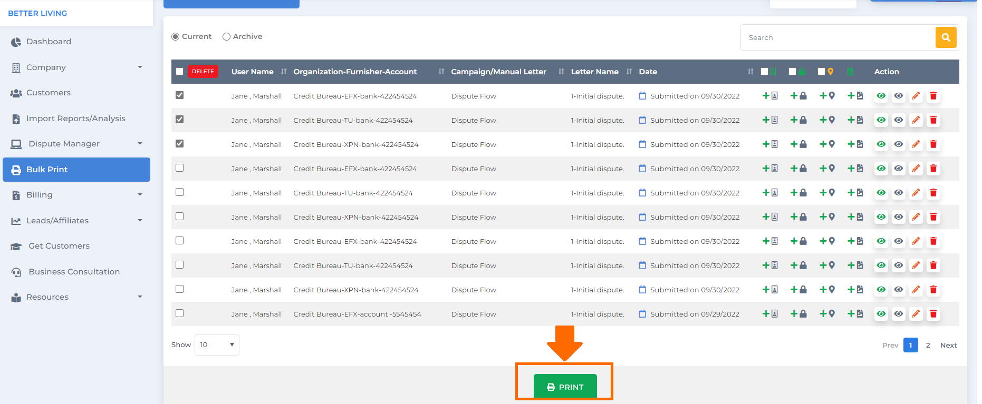
Task: Go to page 2 of results
Action: (928, 345)
